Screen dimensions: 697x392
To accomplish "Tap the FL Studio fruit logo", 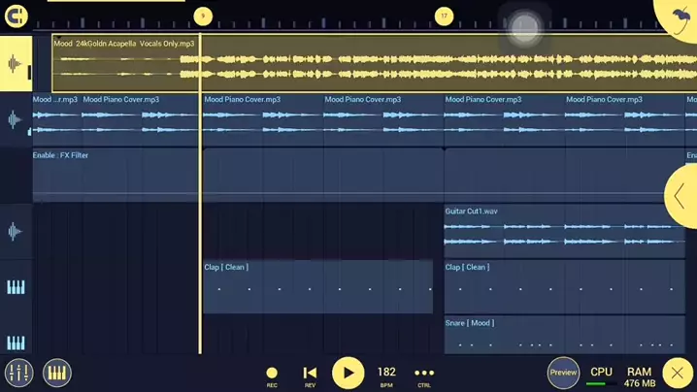I will coord(680,16).
